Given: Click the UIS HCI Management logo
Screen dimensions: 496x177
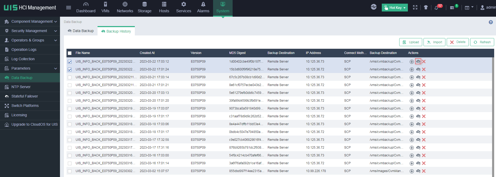Looking at the screenshot, I should (x=30, y=8).
